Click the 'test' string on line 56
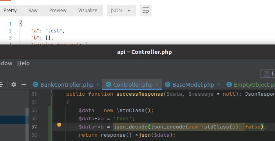This screenshot has width=275, height=141. pyautogui.click(x=123, y=119)
